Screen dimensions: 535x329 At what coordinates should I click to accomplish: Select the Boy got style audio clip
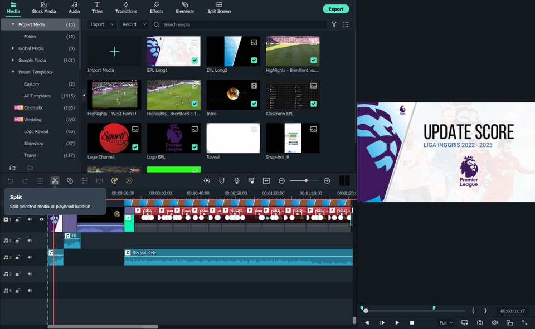pos(238,257)
